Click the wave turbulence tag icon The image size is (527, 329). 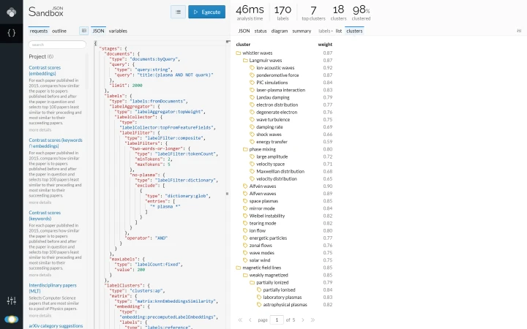(x=252, y=119)
